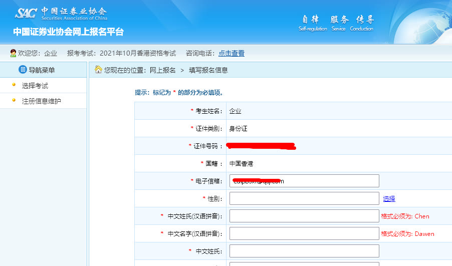Click the SAC logo in header
The width and height of the screenshot is (452, 266).
pos(26,13)
